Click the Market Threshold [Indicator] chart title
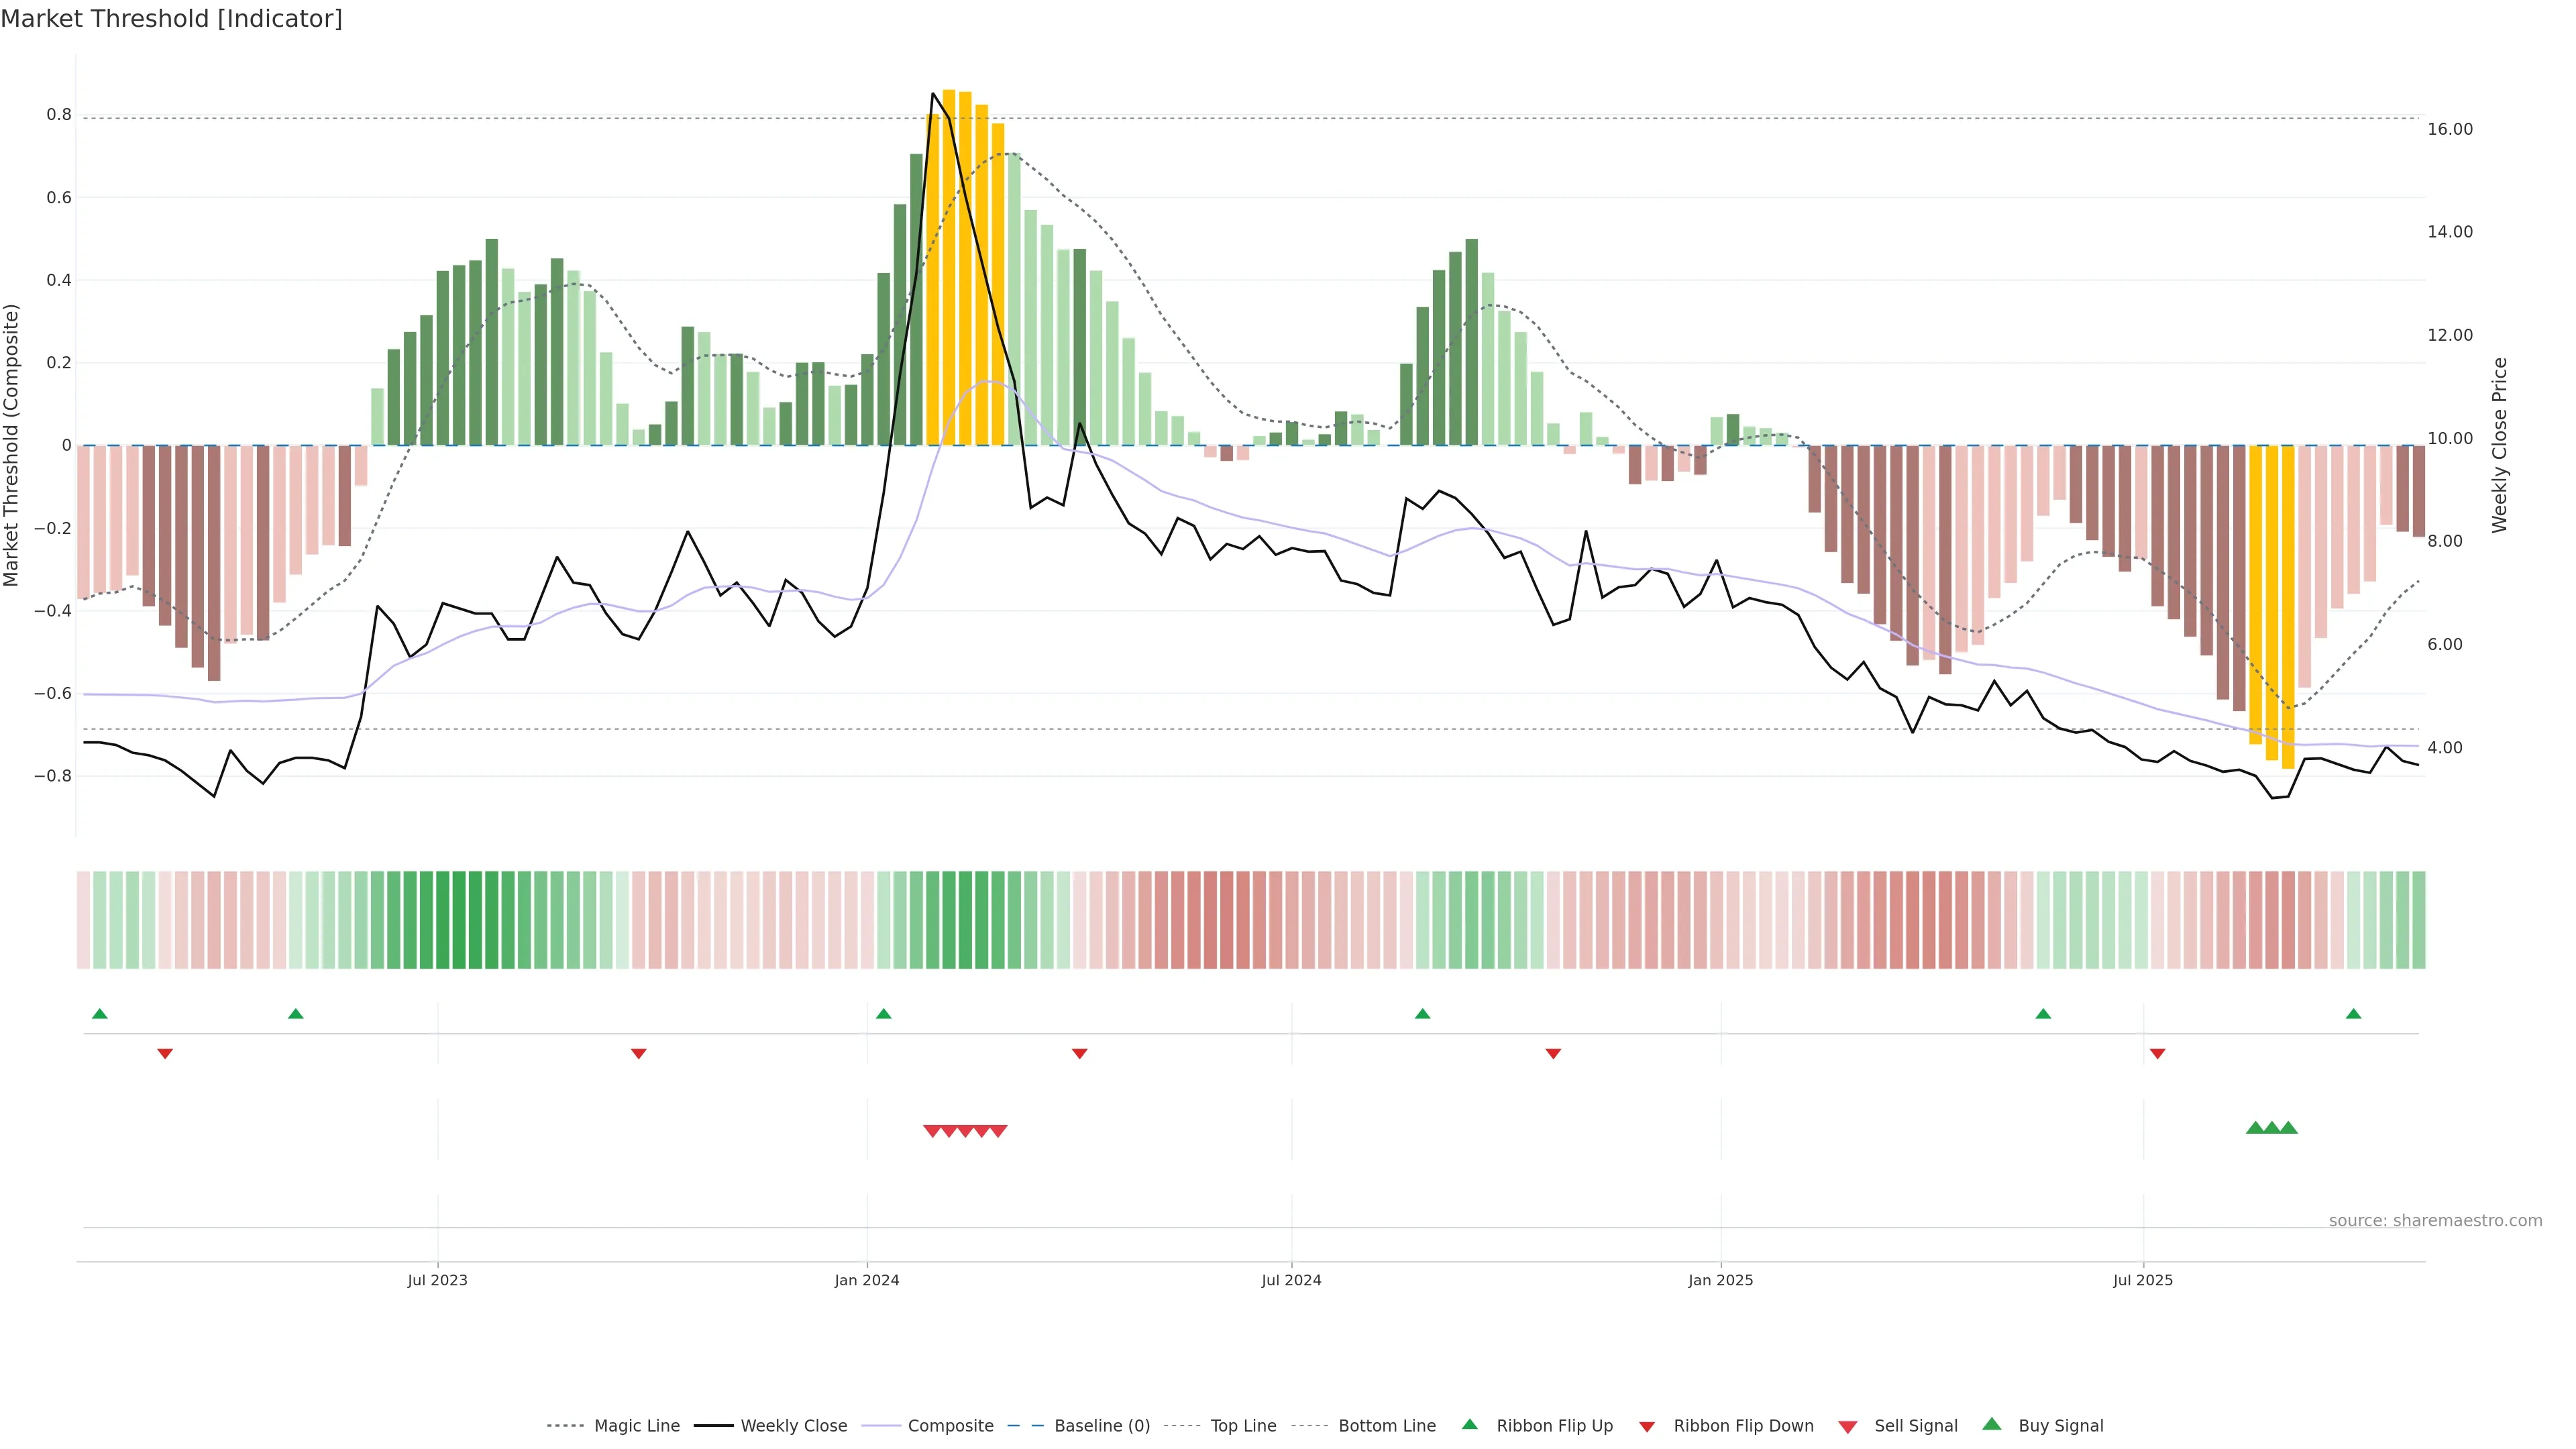Image resolution: width=2576 pixels, height=1449 pixels. (x=171, y=19)
